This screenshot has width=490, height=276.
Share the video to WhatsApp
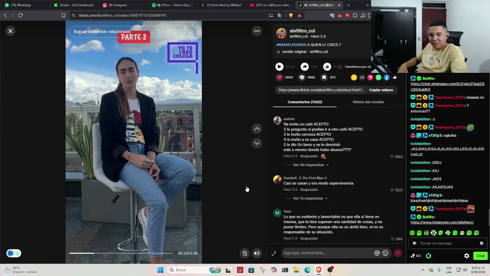(x=379, y=77)
